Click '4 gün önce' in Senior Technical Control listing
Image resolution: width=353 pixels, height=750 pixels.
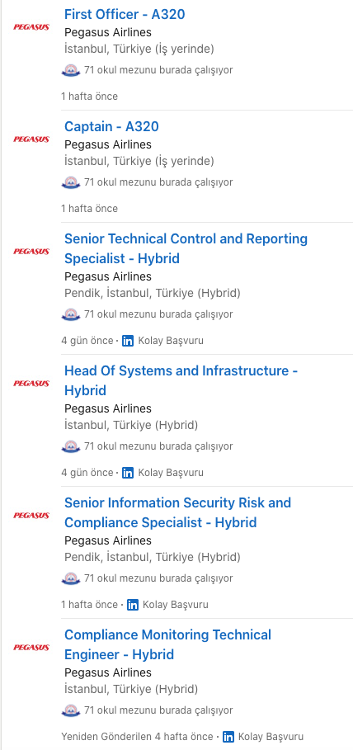pyautogui.click(x=87, y=341)
